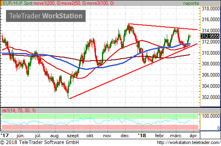This screenshot has height=146, width=221.
Task: Click the 308,0000 price axis label
Action: pyautogui.click(x=211, y=64)
